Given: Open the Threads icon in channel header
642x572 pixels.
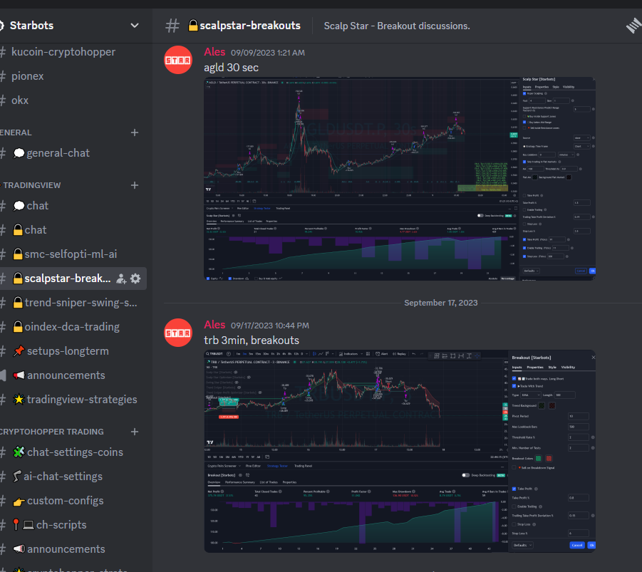Looking at the screenshot, I should point(634,26).
